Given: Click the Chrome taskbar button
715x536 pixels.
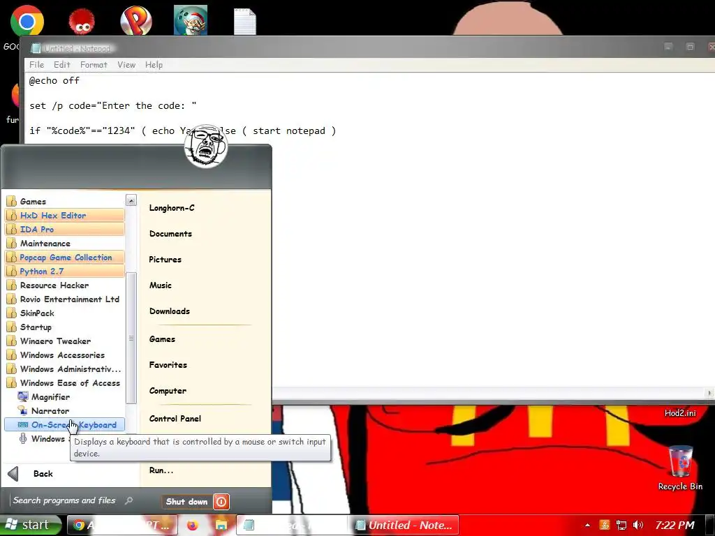Looking at the screenshot, I should [x=122, y=525].
